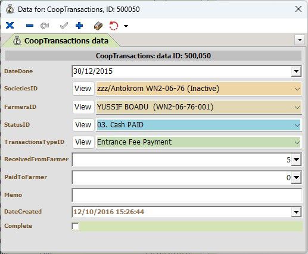Click View button next to StatusID
The image size is (308, 254).
[x=83, y=125]
